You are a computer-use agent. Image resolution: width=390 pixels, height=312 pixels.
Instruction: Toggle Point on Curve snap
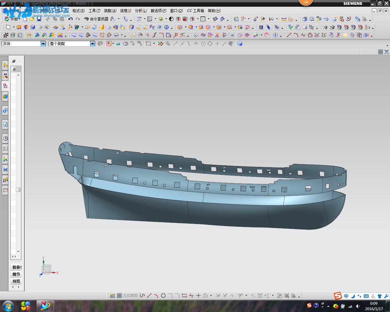224,44
